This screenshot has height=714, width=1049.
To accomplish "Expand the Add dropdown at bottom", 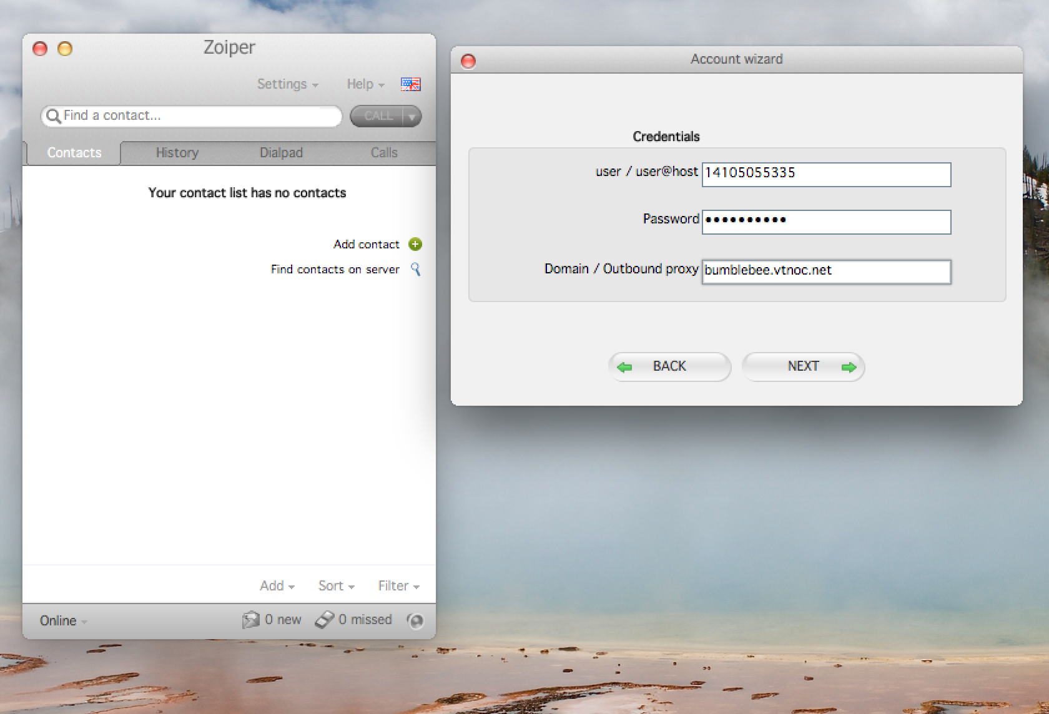I will (277, 585).
